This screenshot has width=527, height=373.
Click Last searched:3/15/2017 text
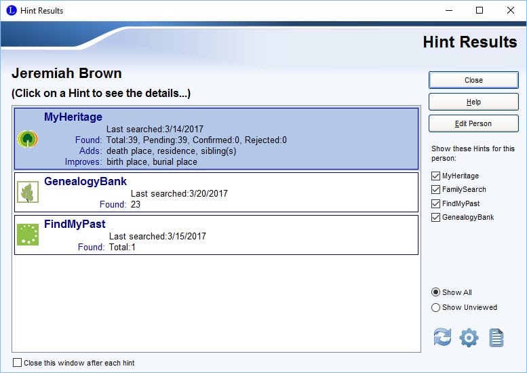click(157, 236)
